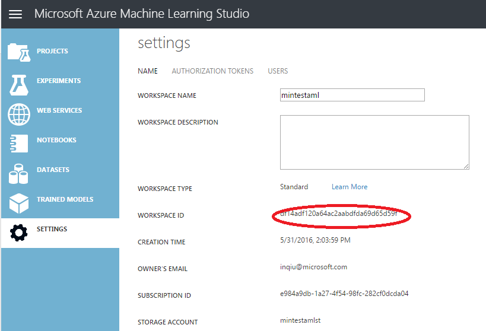Open DATASETS label in sidebar
Viewport: 486px width, 331px height.
[53, 170]
